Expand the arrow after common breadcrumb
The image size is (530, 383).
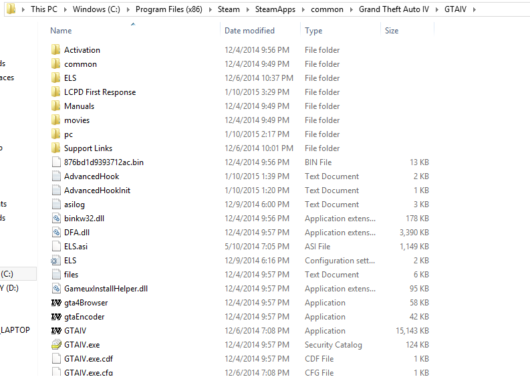click(351, 9)
